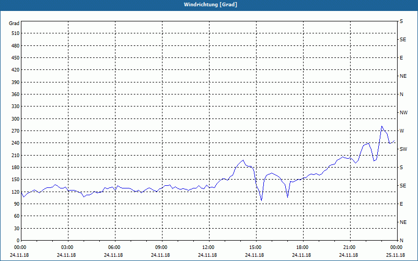Screen dimensions: 418x261
Task: Select the E compass label level with 90
Action: coord(401,204)
